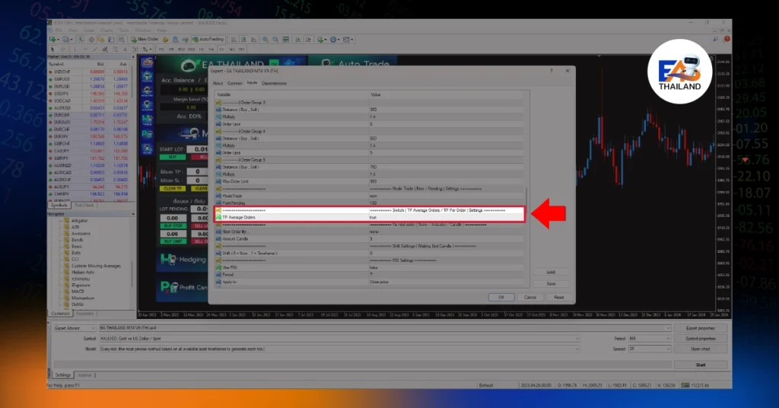Screen dimensions: 779x408
Task: Open the Dependencies tab
Action: pos(274,83)
